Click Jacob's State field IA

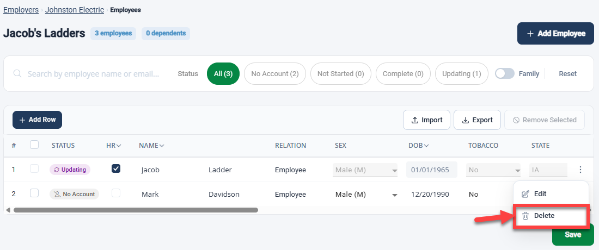coord(548,170)
